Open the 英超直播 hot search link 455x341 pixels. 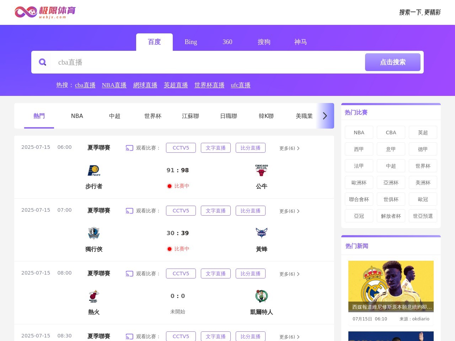coord(176,85)
